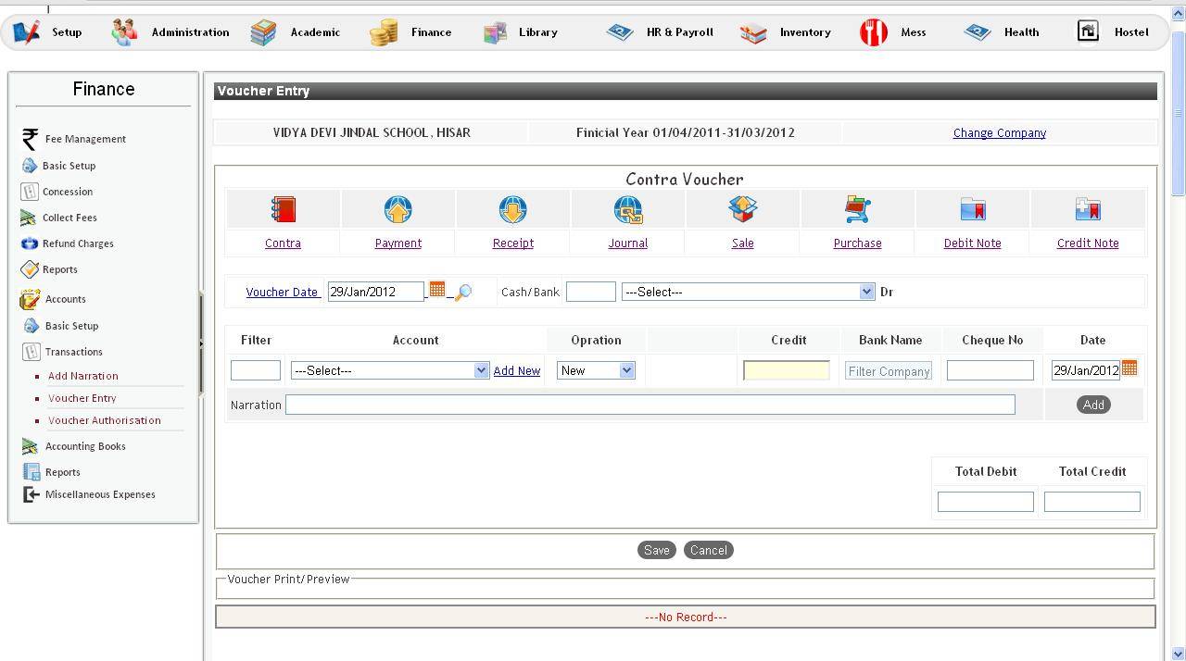The height and width of the screenshot is (661, 1186).
Task: Click the Academic books icon
Action: pos(263,31)
